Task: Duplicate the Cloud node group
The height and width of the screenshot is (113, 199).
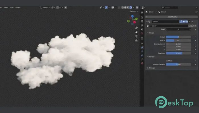Action: pos(192,26)
